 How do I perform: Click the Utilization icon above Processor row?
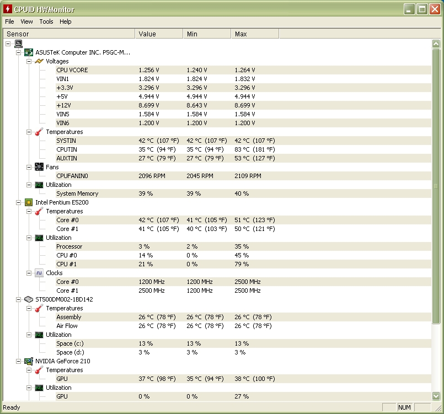[39, 238]
